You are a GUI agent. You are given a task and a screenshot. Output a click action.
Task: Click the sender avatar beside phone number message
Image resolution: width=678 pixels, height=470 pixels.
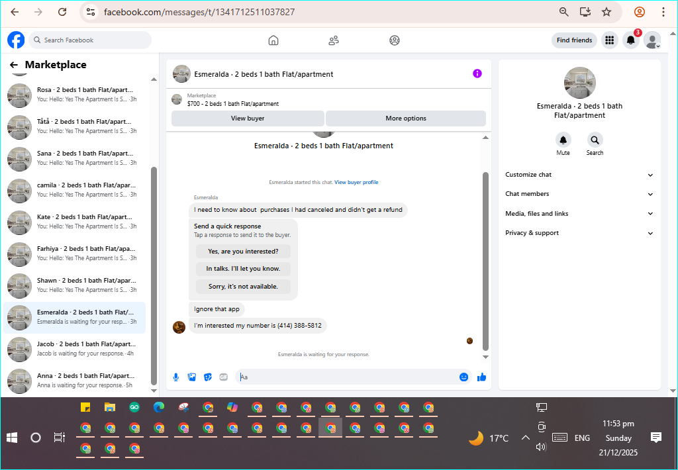click(179, 327)
